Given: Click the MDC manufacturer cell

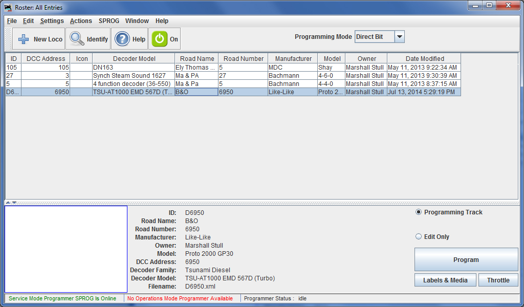Looking at the screenshot, I should pyautogui.click(x=293, y=67).
